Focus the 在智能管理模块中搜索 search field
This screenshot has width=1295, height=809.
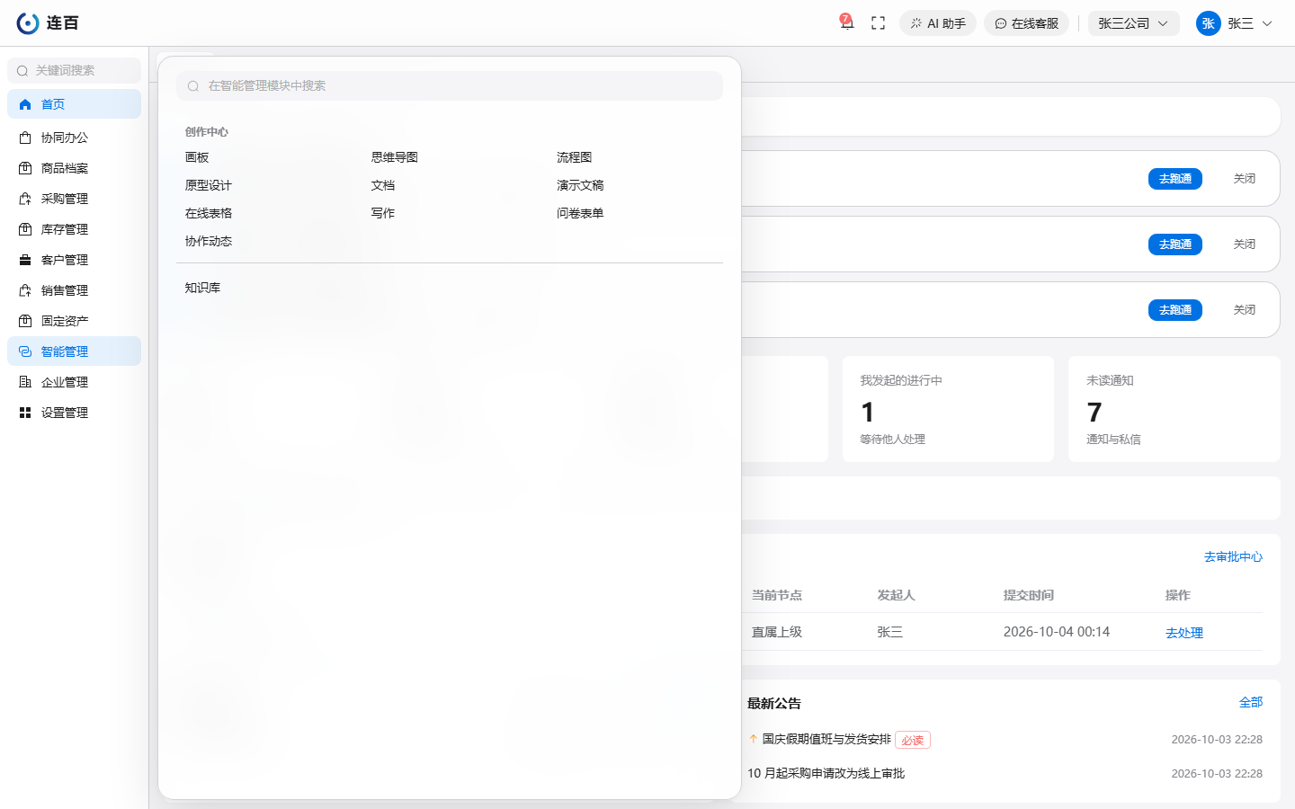pyautogui.click(x=450, y=85)
